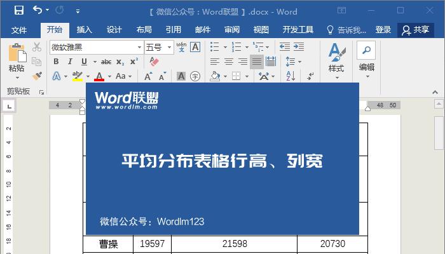Click the wén phonetic guide icon
The image size is (445, 254).
click(181, 47)
